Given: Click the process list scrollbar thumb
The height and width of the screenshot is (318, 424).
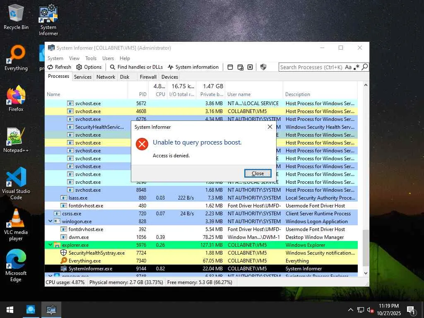Looking at the screenshot, I should 366,248.
